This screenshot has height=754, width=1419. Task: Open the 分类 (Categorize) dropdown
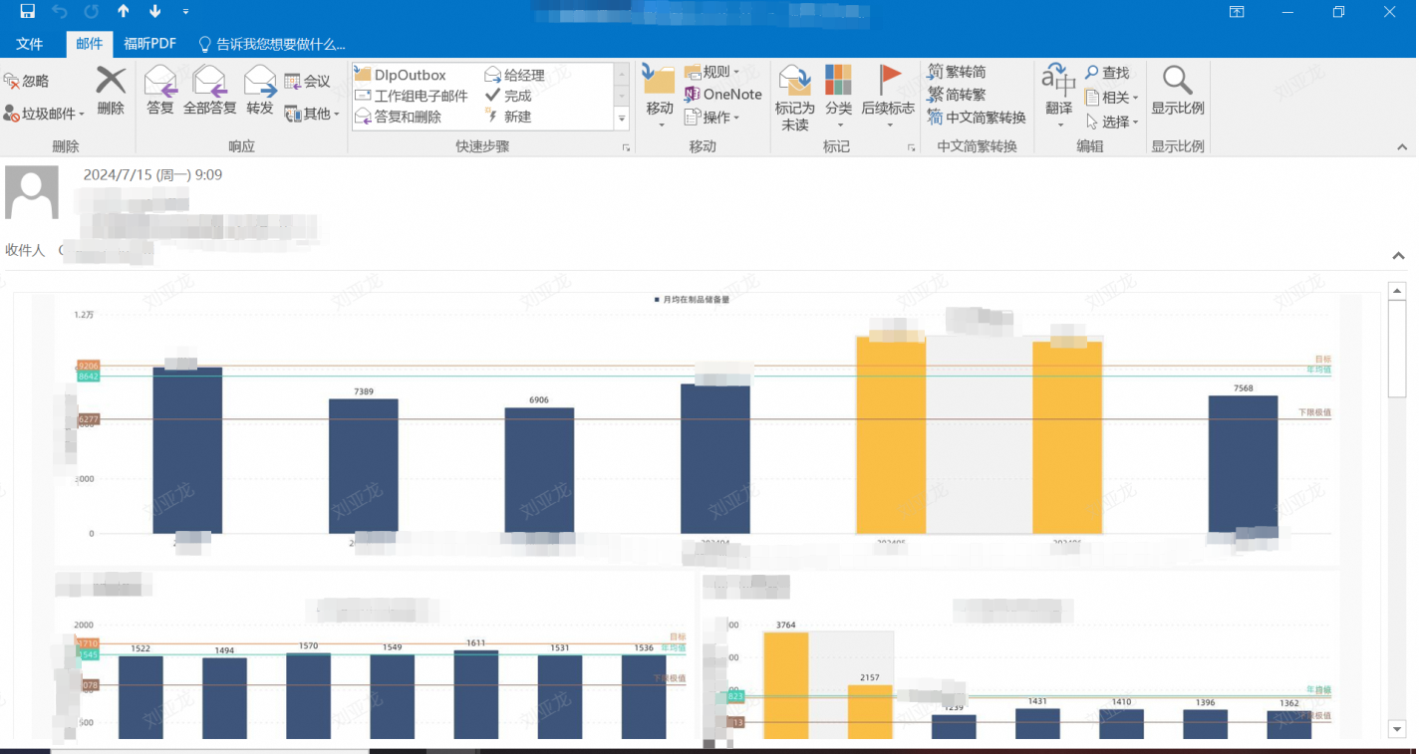pyautogui.click(x=839, y=97)
